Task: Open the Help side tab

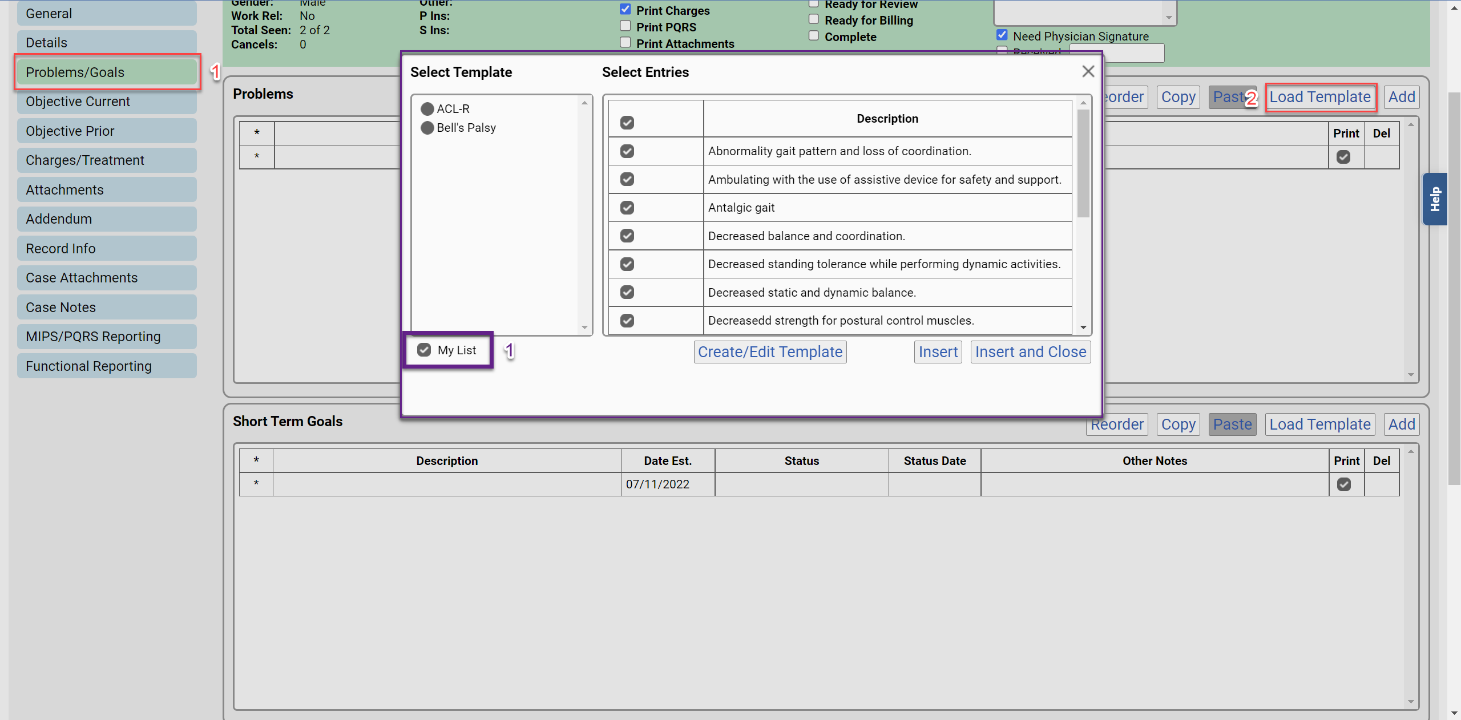Action: click(x=1435, y=199)
